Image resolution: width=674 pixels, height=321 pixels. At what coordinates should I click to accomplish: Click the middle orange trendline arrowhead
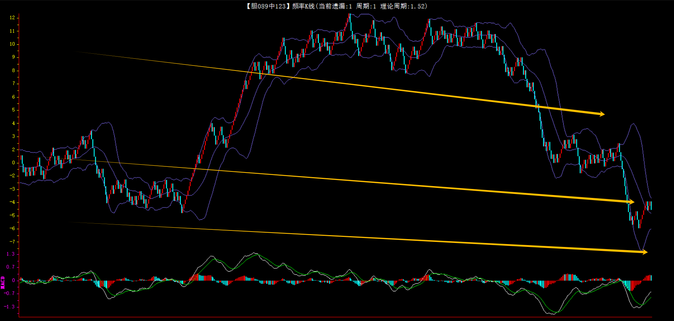[631, 202]
